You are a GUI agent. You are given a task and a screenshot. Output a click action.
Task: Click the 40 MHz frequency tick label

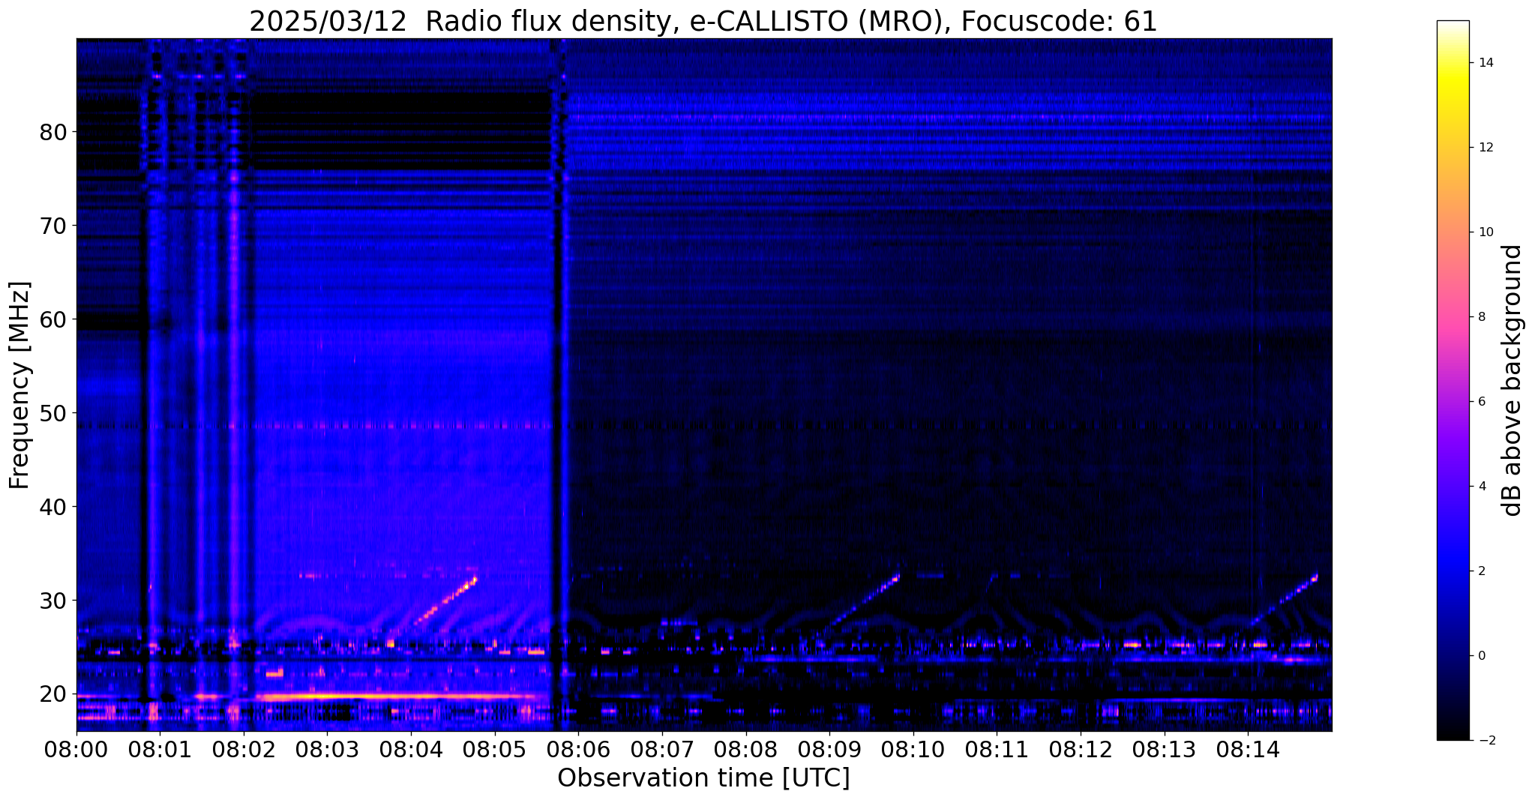(x=52, y=507)
